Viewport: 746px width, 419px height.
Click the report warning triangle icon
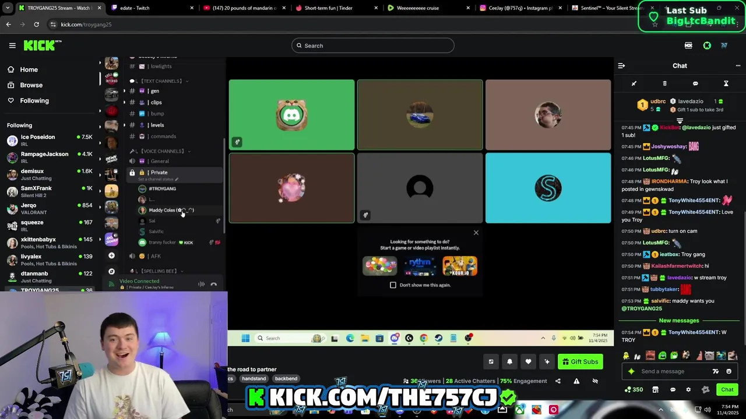576,381
